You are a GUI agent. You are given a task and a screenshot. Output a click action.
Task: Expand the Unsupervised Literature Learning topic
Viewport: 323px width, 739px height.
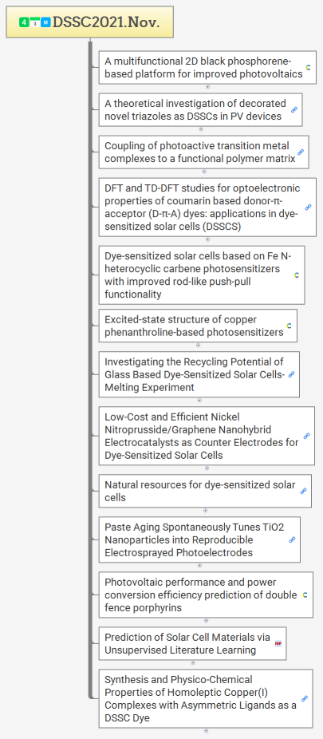pyautogui.click(x=192, y=662)
